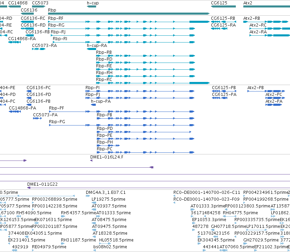This screenshot has width=290, height=252.
Task: Select the h-cup gene arrow glyph
Action: tap(91, 6)
